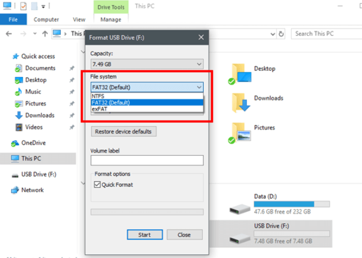
Task: Click the pin icon next to Videos
Action: click(x=72, y=127)
